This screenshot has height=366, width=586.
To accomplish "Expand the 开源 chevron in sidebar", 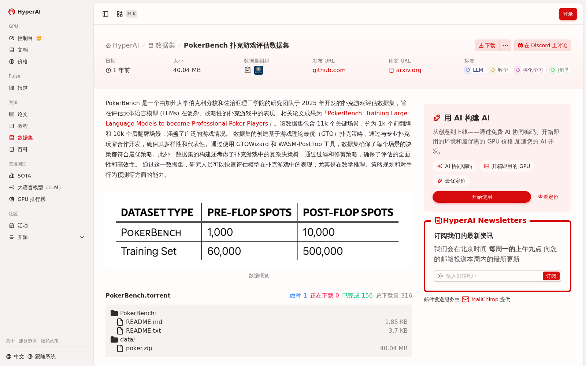I will click(x=82, y=237).
